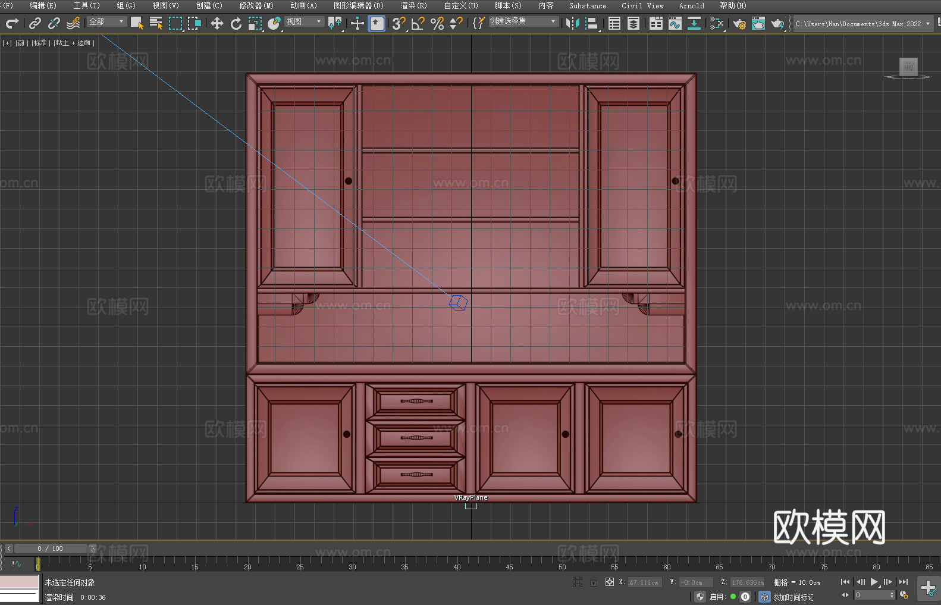Select the Rotate tool
This screenshot has height=605, width=941.
(236, 23)
